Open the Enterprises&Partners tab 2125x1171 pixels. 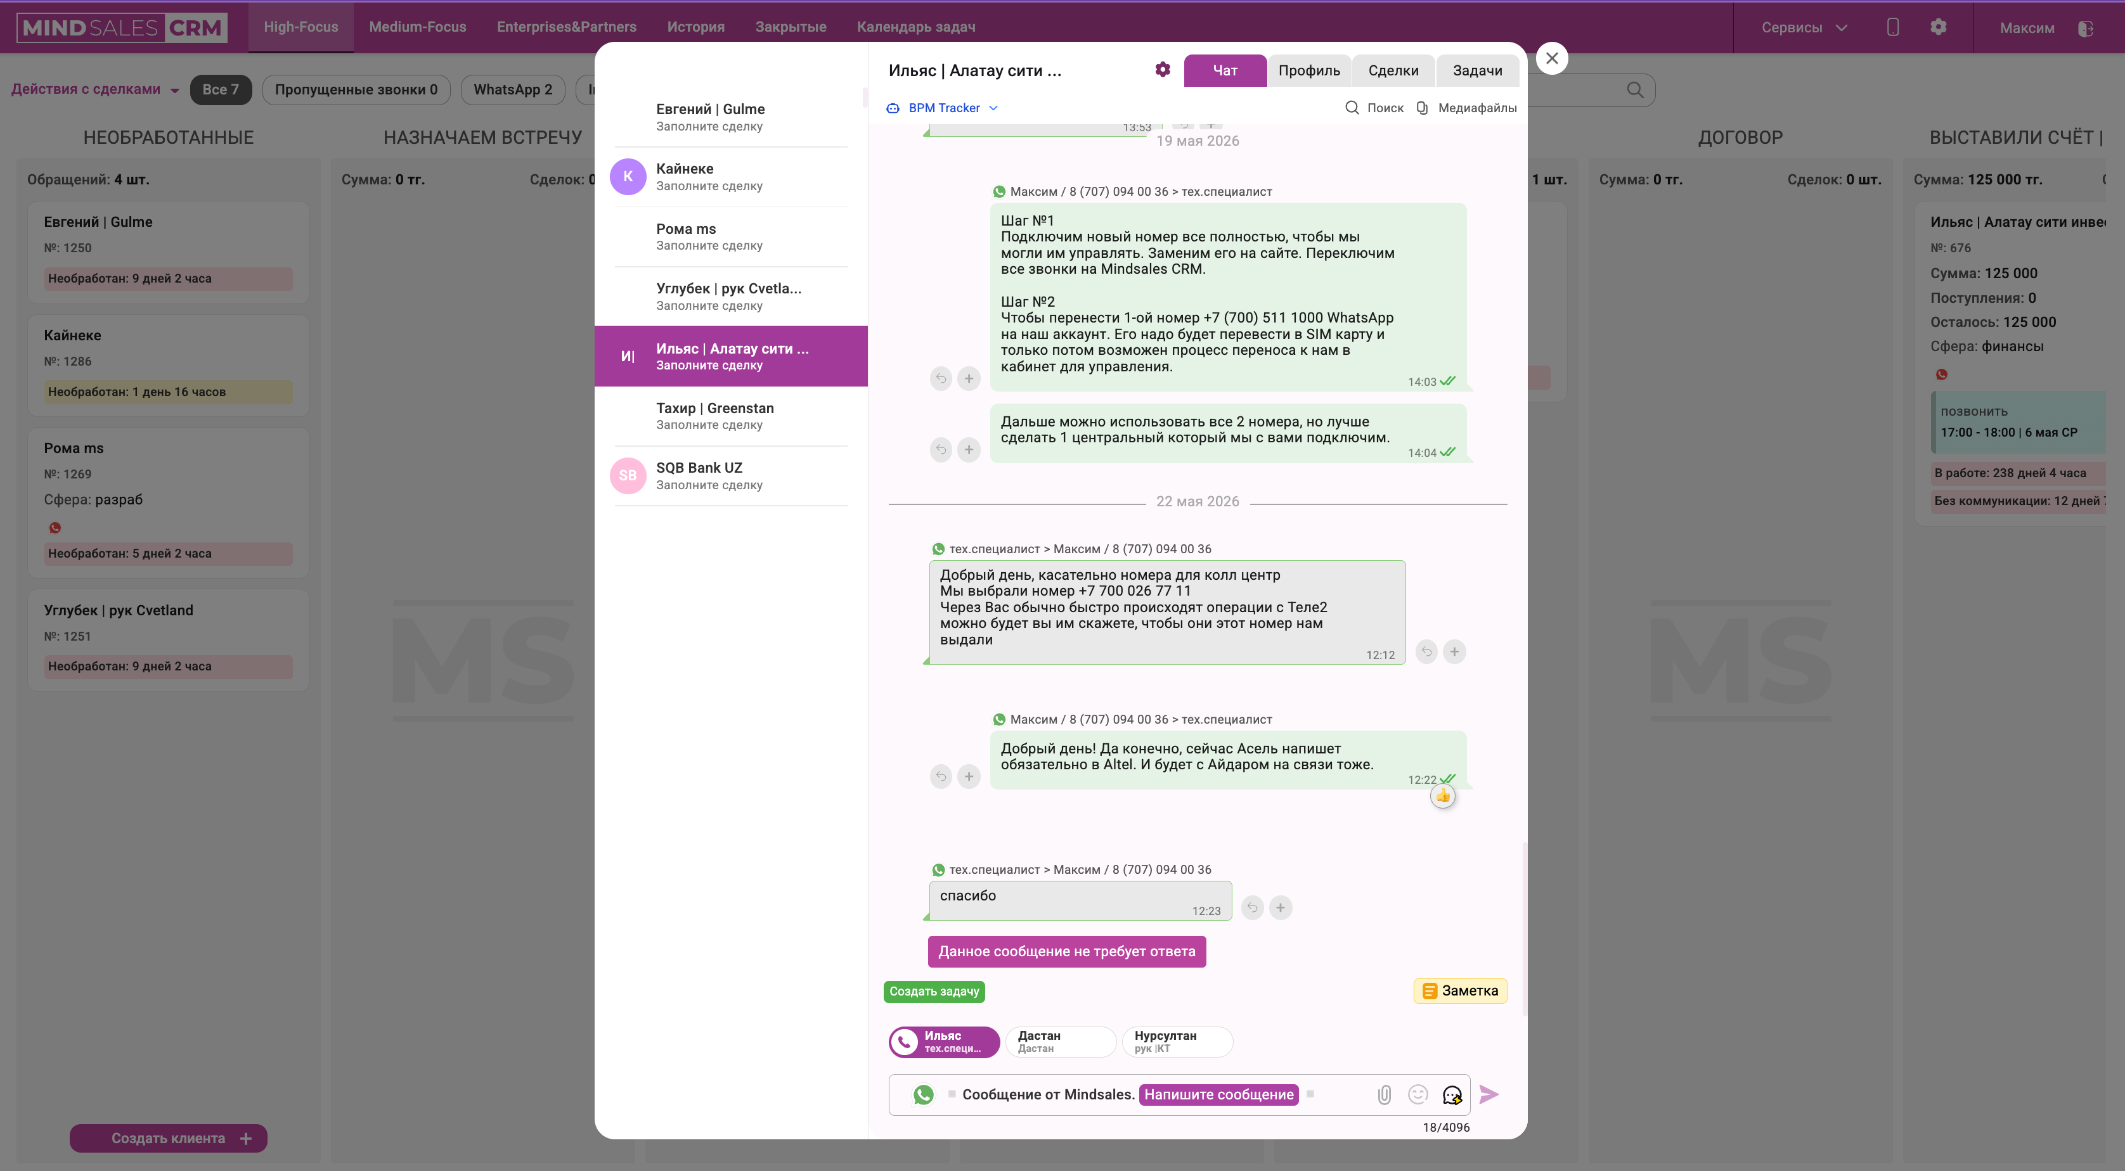pyautogui.click(x=567, y=27)
